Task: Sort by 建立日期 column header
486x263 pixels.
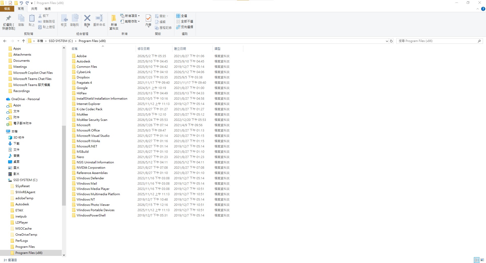Action: click(x=193, y=49)
